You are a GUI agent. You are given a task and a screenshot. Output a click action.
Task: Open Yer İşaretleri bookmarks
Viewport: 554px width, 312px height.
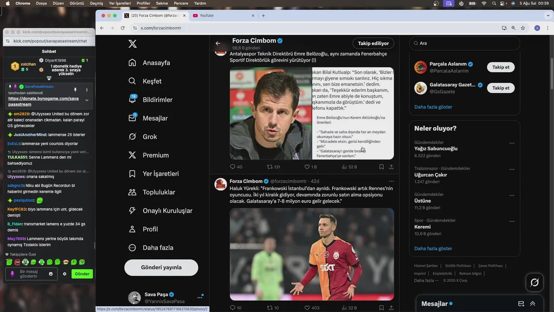coord(154,174)
